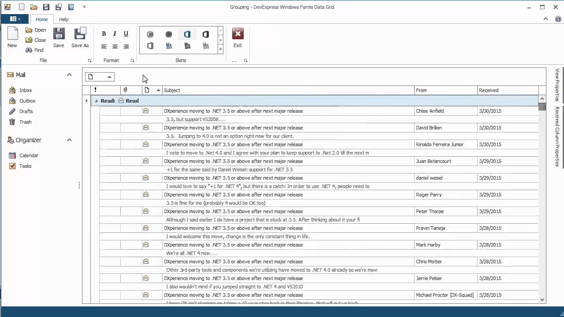Click the quick access New page icon
Viewport: 564px width, 317px height.
coord(21,7)
